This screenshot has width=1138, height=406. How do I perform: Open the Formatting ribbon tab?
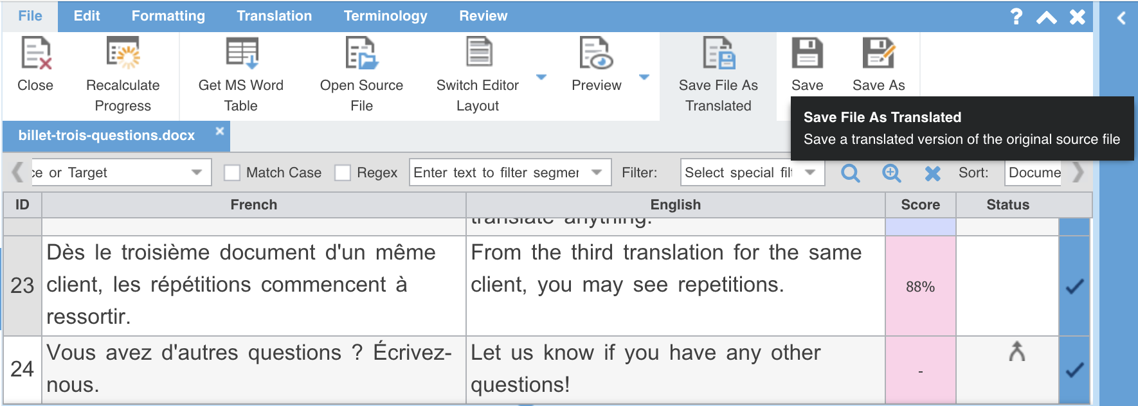168,16
